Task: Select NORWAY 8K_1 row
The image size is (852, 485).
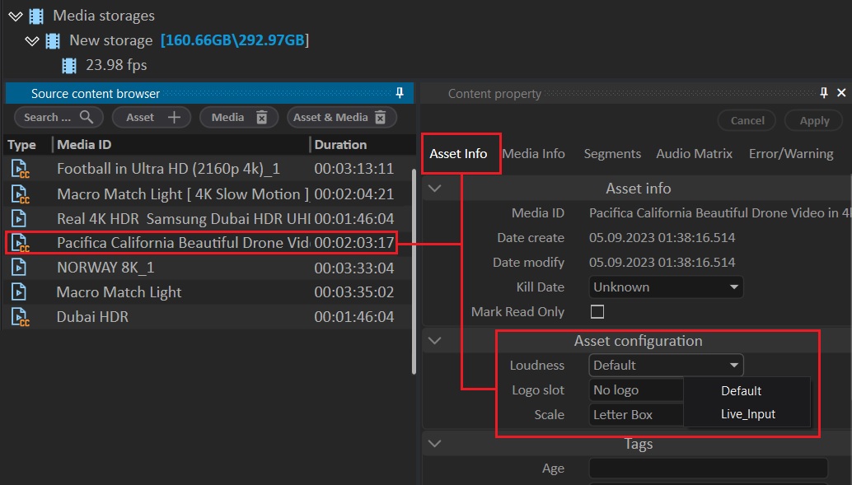Action: pyautogui.click(x=208, y=268)
